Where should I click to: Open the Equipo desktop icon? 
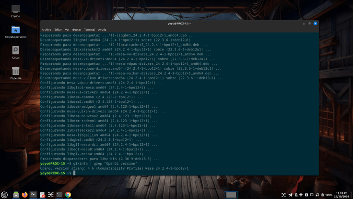pos(15,10)
